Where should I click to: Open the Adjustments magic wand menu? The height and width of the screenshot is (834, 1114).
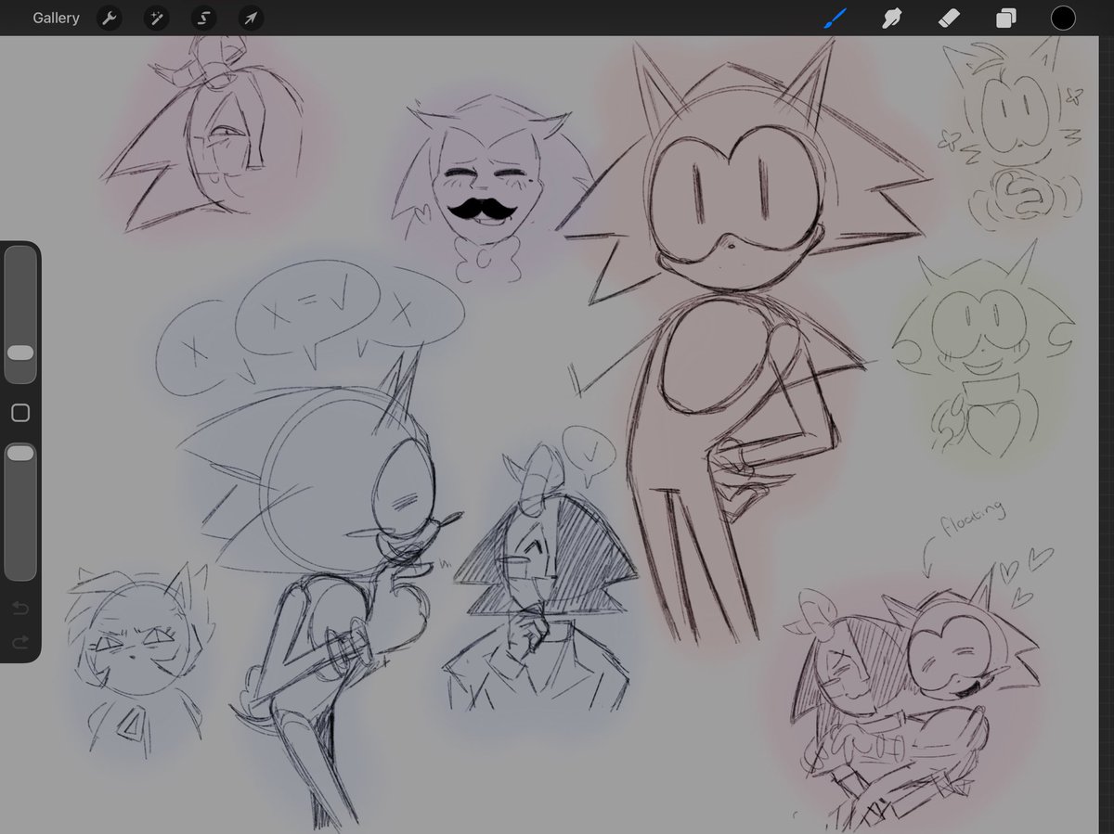[x=156, y=18]
